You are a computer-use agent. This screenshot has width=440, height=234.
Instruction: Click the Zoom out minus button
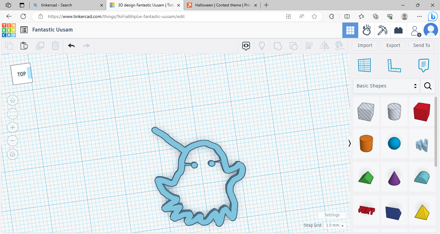click(13, 141)
